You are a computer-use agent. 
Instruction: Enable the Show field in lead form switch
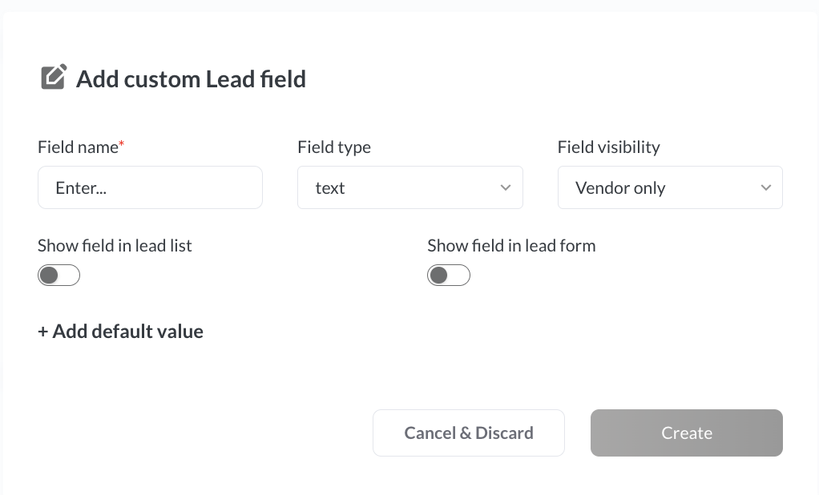[448, 276]
